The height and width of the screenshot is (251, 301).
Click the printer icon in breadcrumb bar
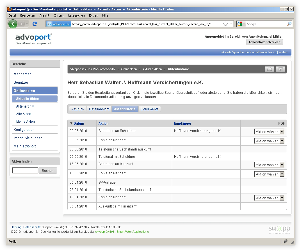click(x=269, y=69)
